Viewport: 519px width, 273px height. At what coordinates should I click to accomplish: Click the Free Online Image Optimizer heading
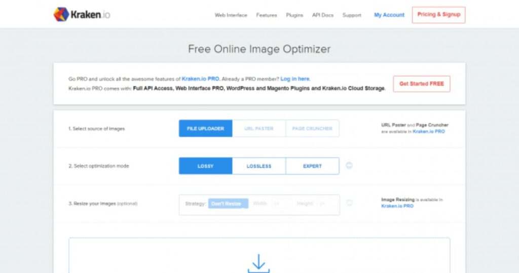(259, 49)
